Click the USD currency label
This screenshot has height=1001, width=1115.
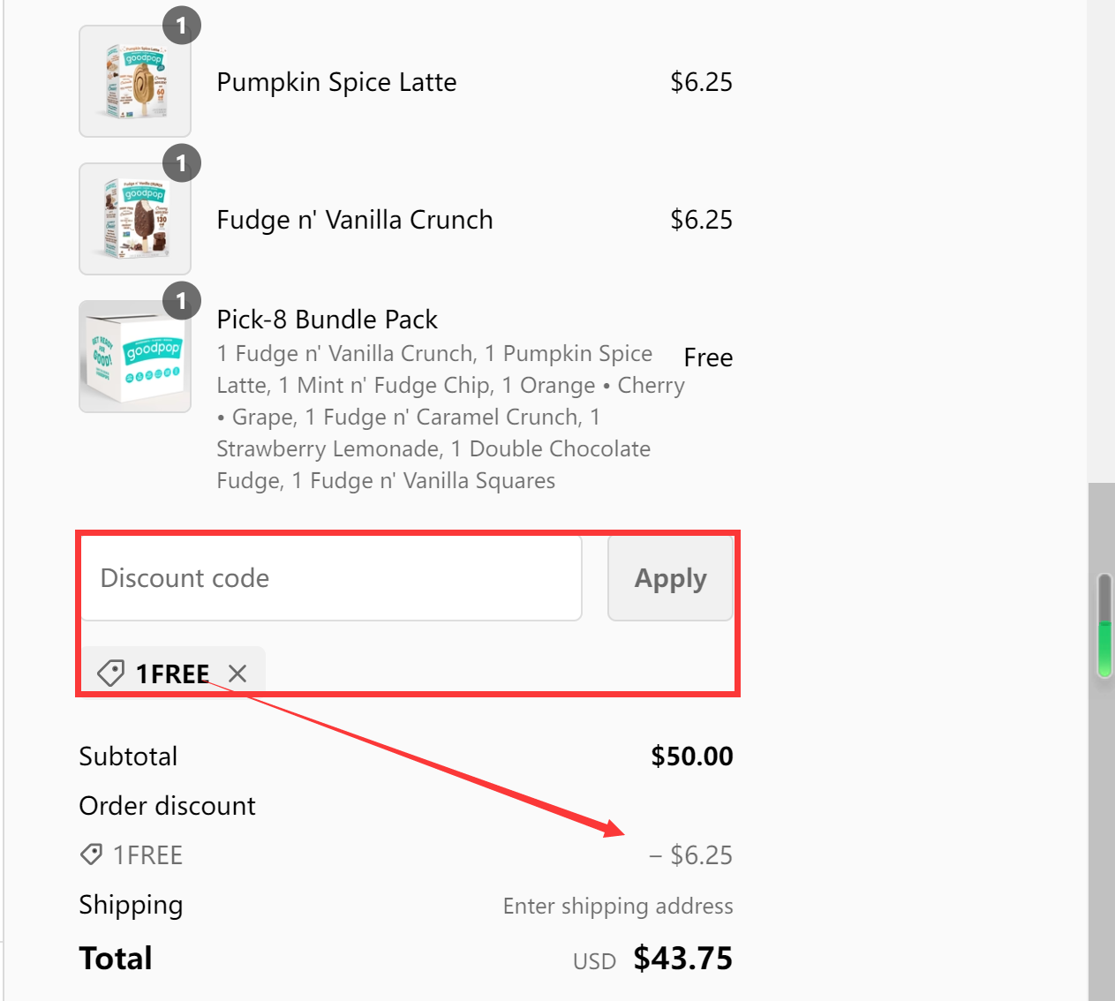594,960
